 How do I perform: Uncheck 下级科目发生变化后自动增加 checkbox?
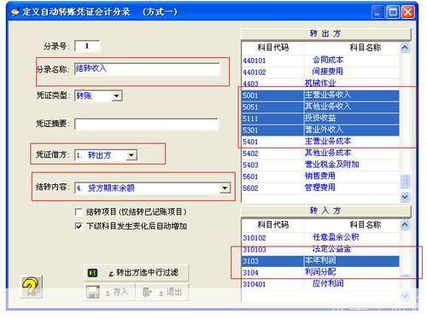(79, 226)
